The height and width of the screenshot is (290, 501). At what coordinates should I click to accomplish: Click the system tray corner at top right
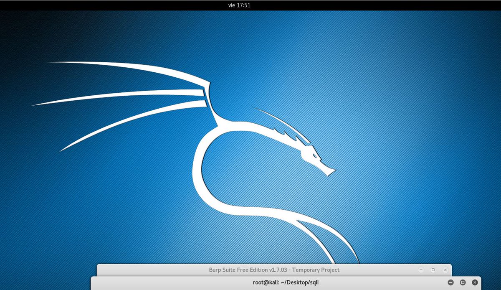point(497,5)
